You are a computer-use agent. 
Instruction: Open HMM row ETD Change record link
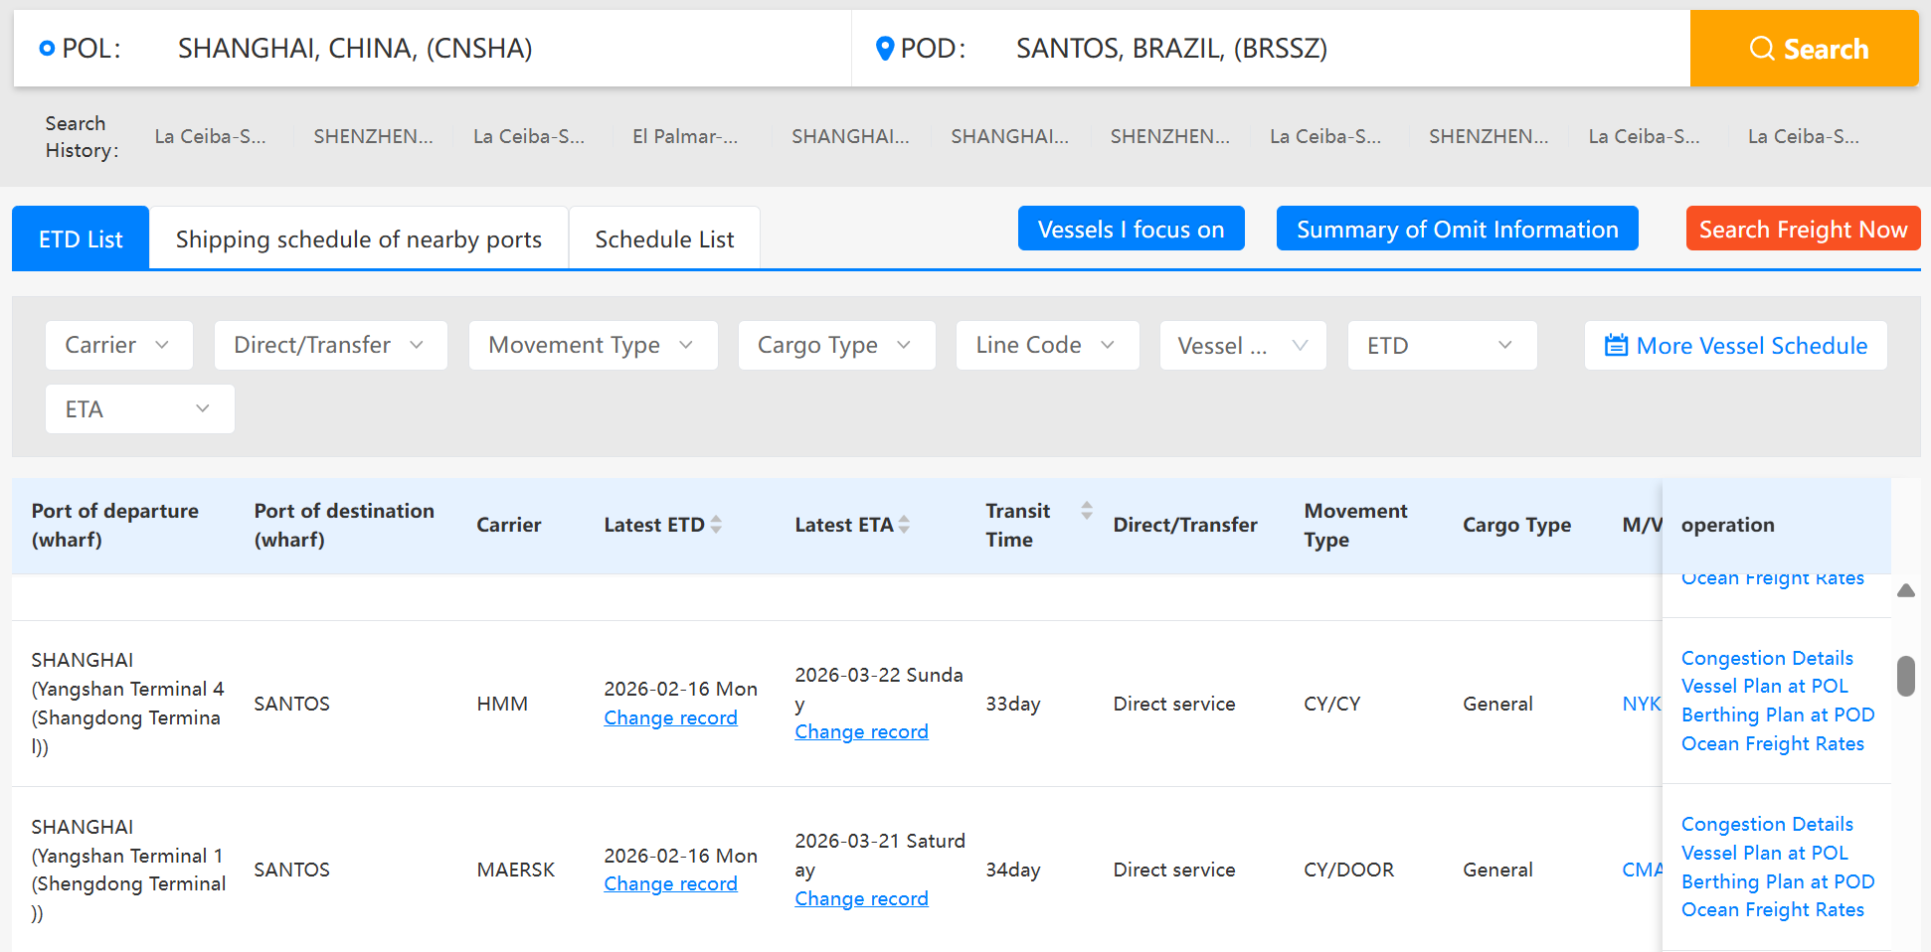tap(670, 718)
